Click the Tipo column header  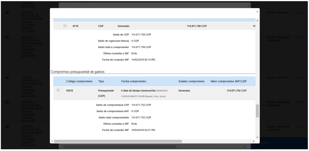coord(101,82)
